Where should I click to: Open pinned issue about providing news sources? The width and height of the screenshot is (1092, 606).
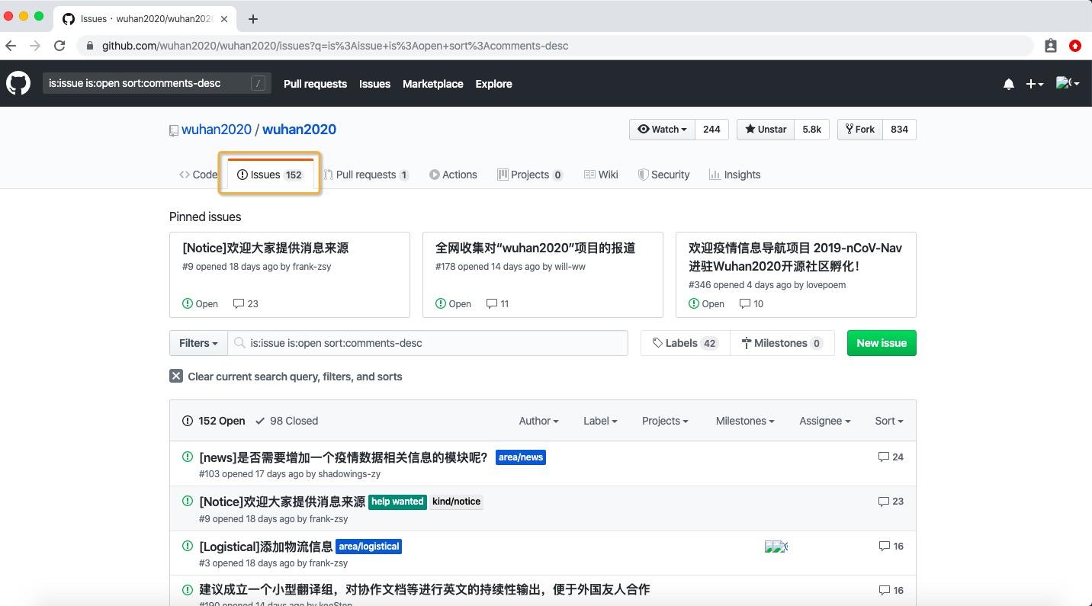point(263,247)
